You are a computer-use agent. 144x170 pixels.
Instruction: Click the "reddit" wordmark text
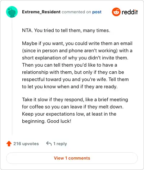pos(130,12)
